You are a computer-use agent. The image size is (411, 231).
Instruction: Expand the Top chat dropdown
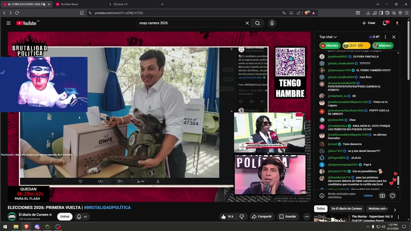328,37
